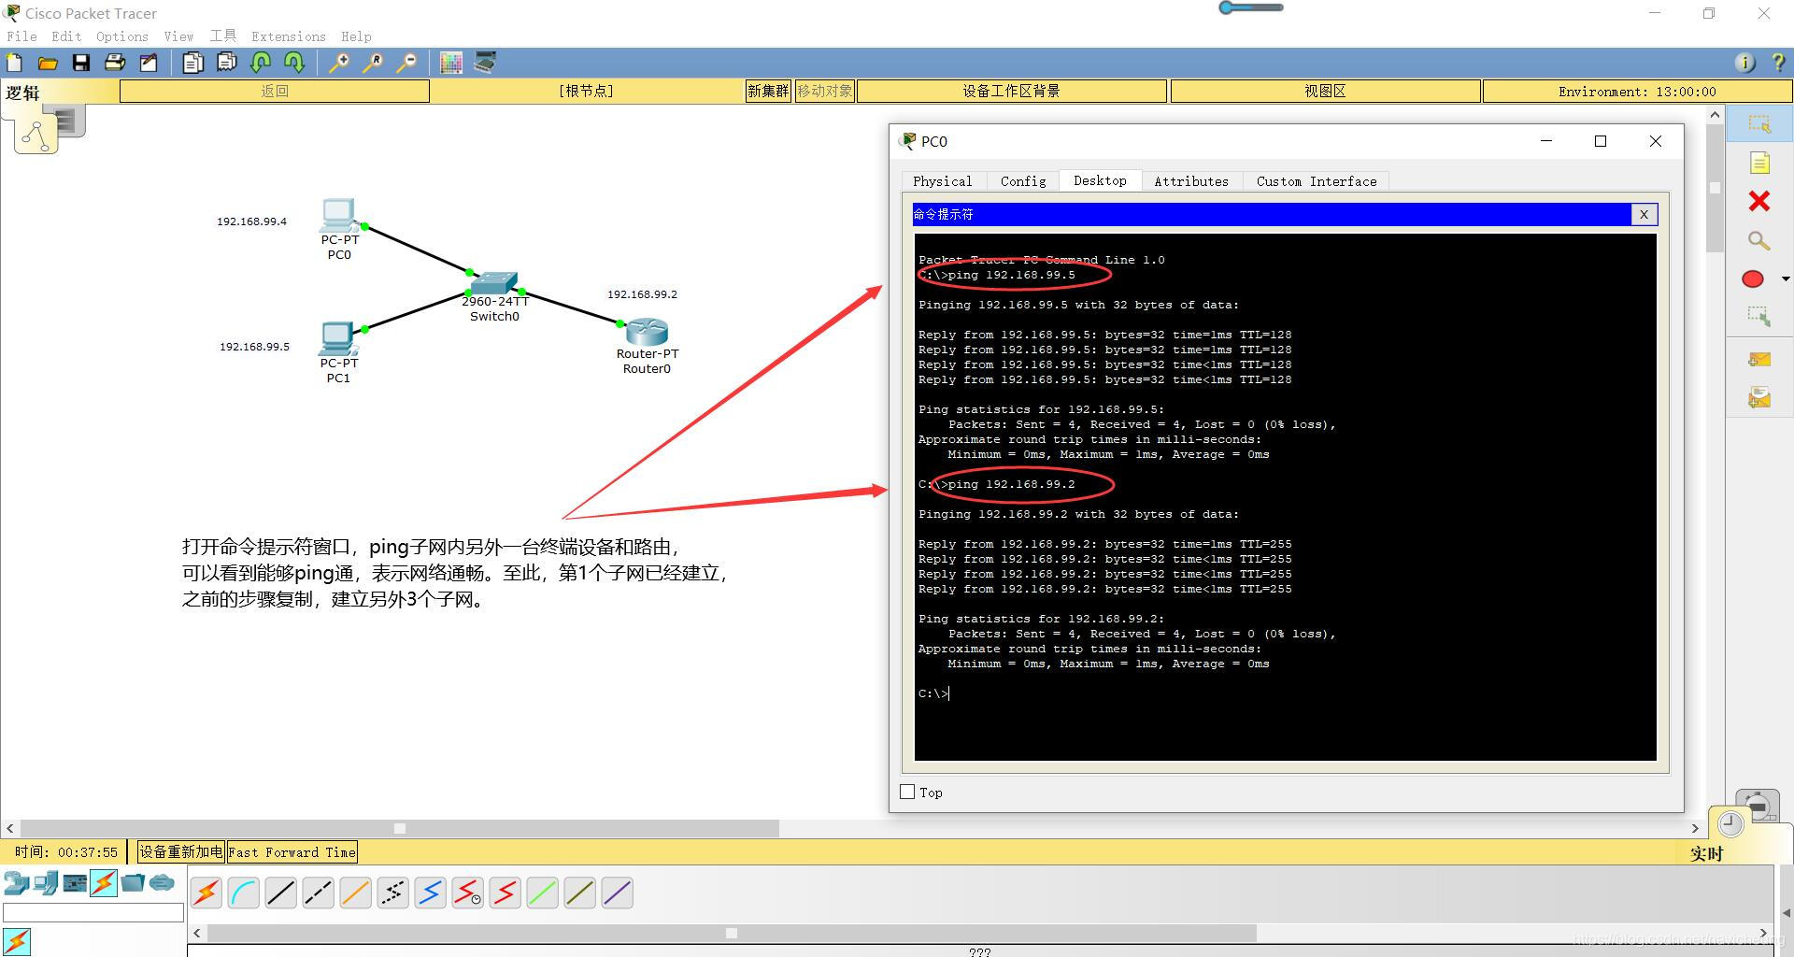Close the command prompt with the X button
1794x957 pixels.
(1644, 214)
